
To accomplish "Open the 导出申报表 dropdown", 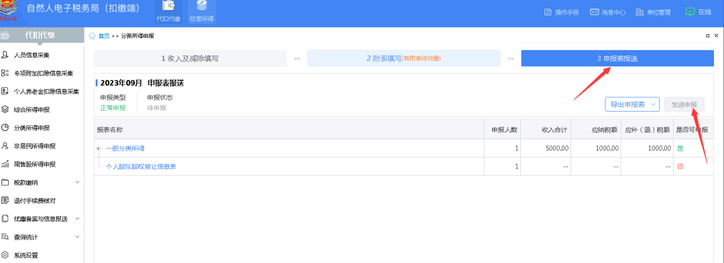I will pyautogui.click(x=632, y=104).
